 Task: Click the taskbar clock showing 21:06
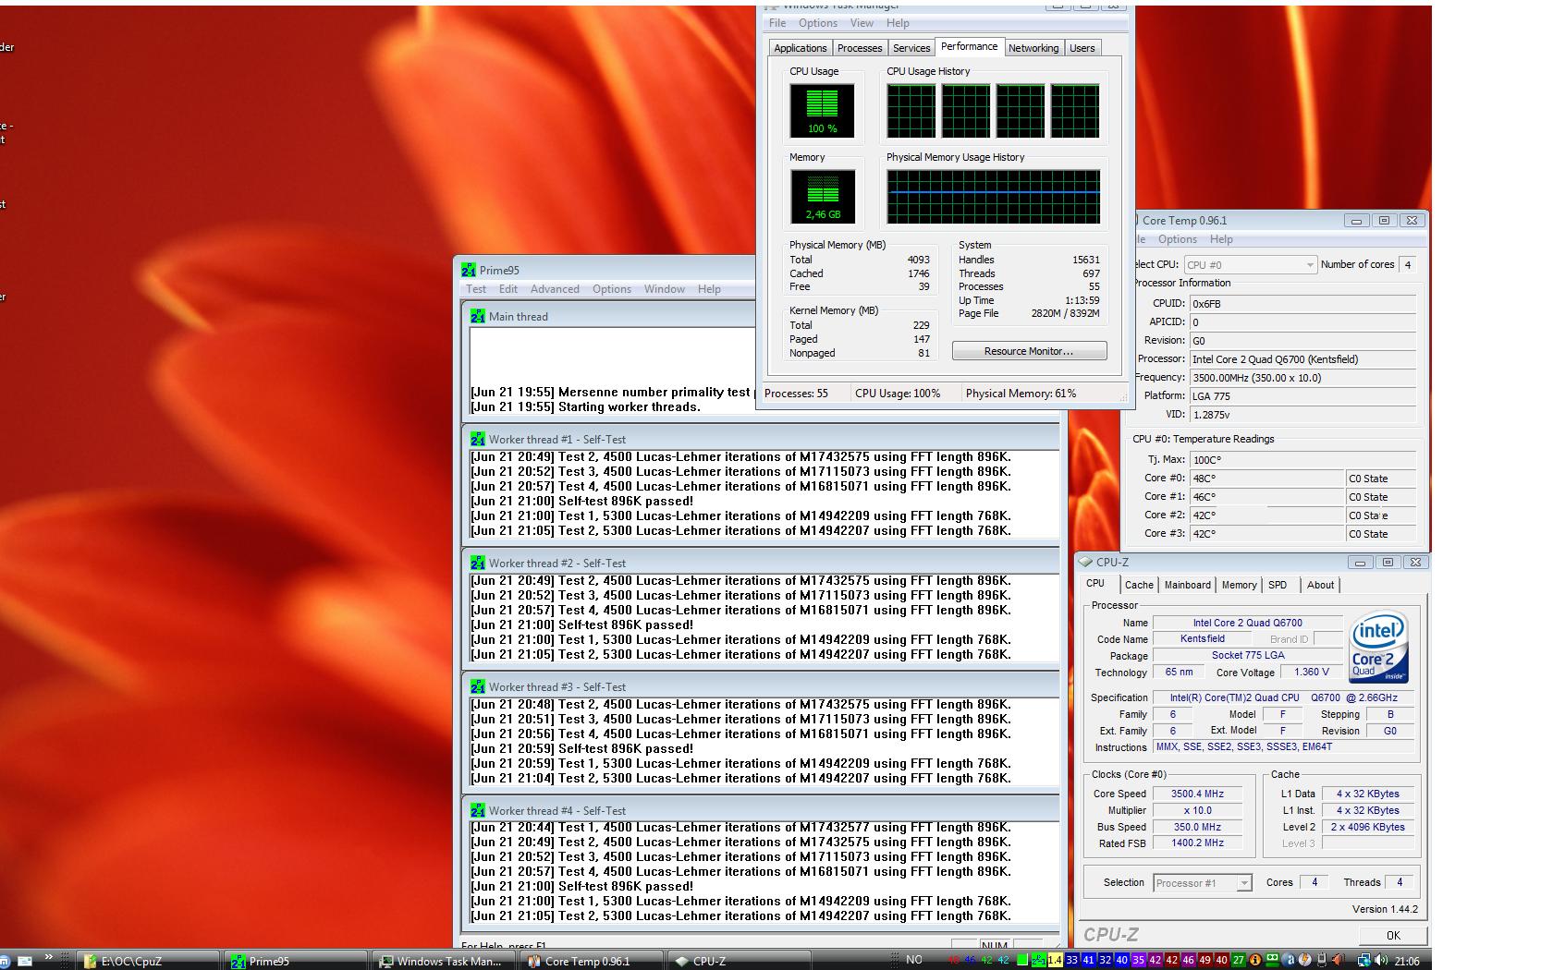coord(1406,961)
